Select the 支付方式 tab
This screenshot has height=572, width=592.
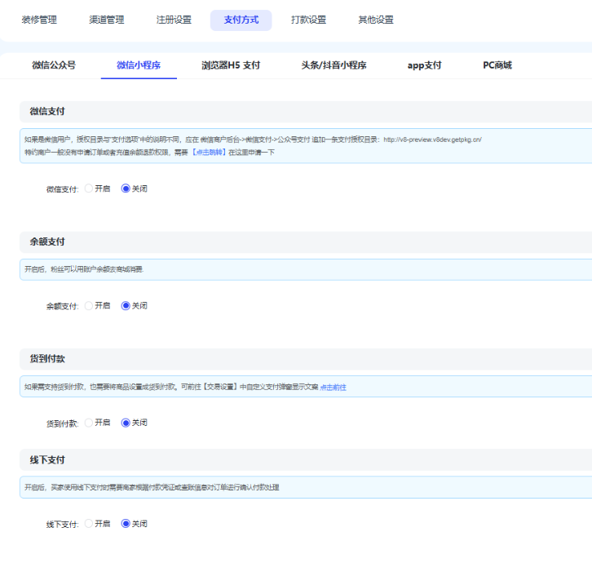pyautogui.click(x=241, y=20)
